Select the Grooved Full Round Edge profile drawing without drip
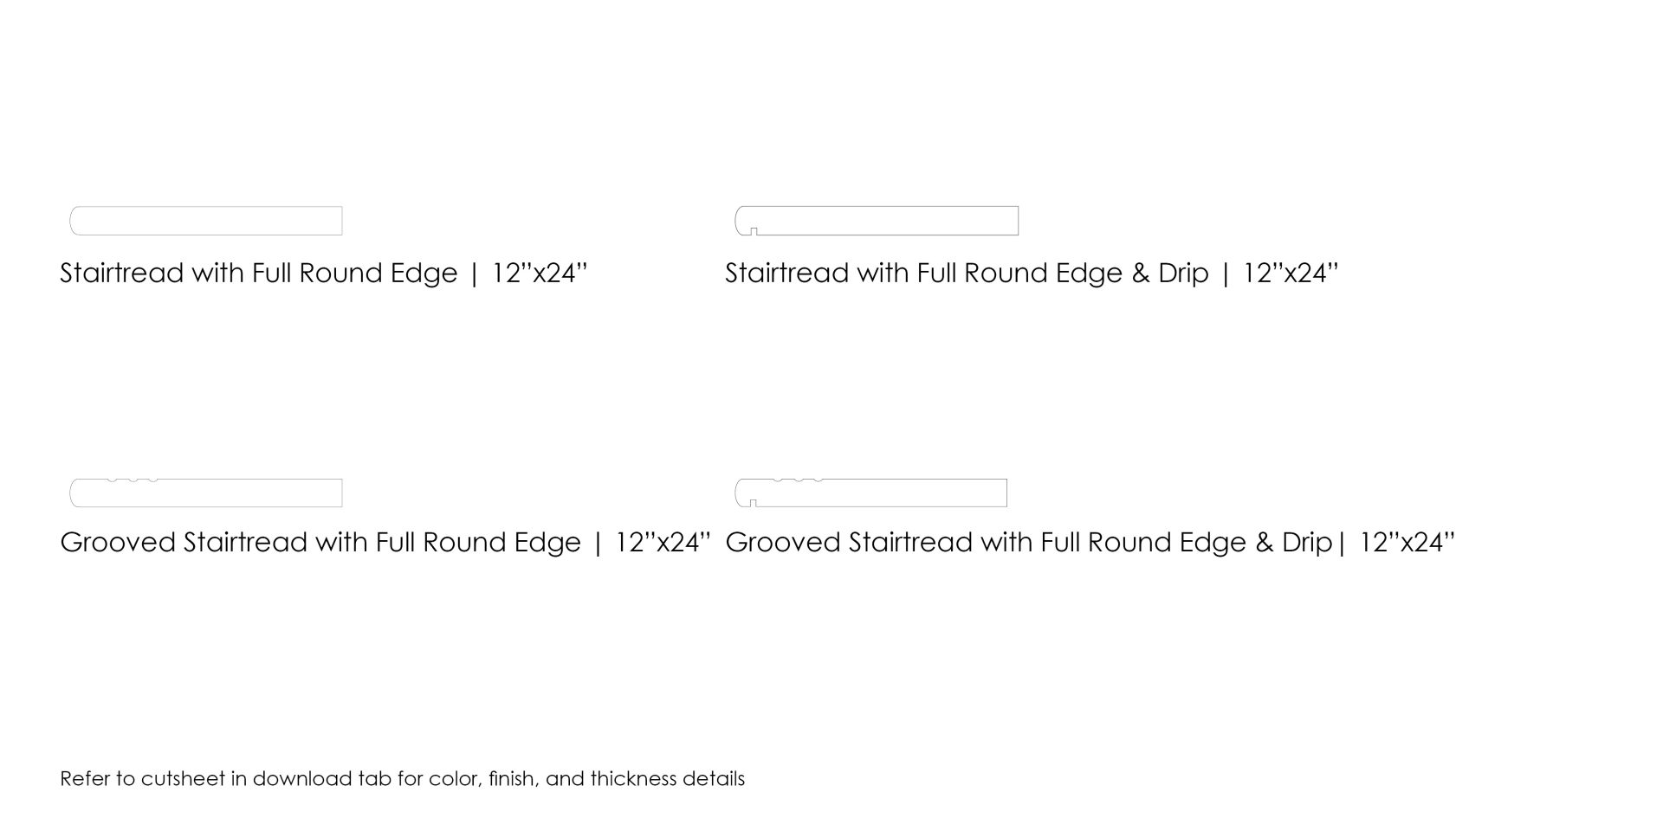1663x831 pixels. click(206, 493)
